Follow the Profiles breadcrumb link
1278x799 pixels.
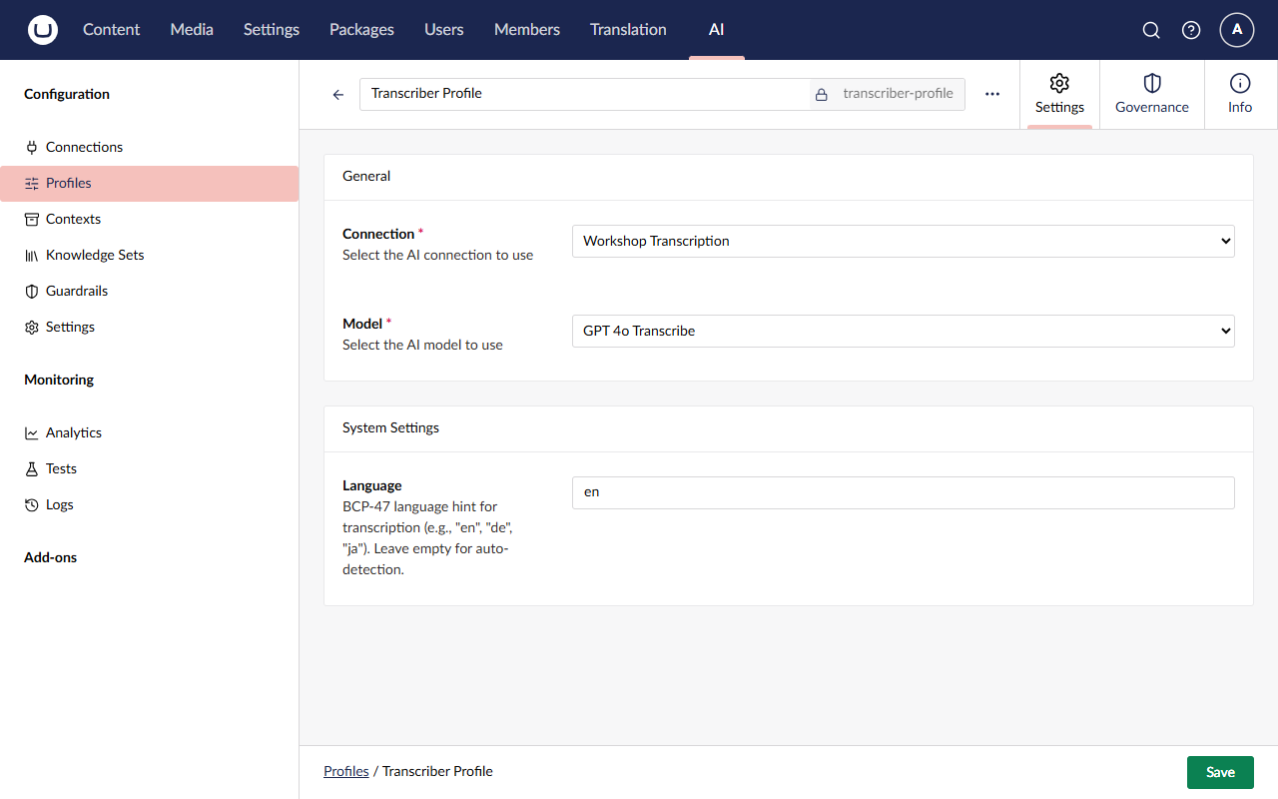coord(346,771)
